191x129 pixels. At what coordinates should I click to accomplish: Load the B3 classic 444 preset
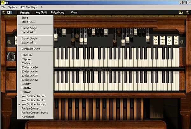35,71
